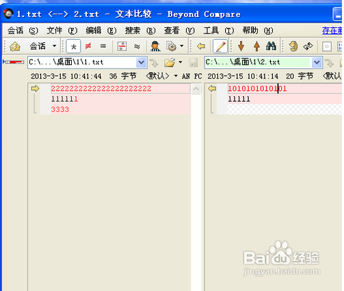Click right pane copy-left arrow gutter icon
The height and width of the screenshot is (291, 344).
212,88
